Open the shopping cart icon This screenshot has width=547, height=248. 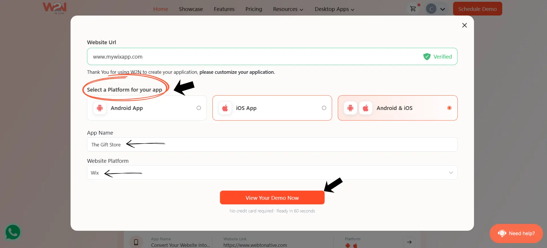click(x=413, y=9)
